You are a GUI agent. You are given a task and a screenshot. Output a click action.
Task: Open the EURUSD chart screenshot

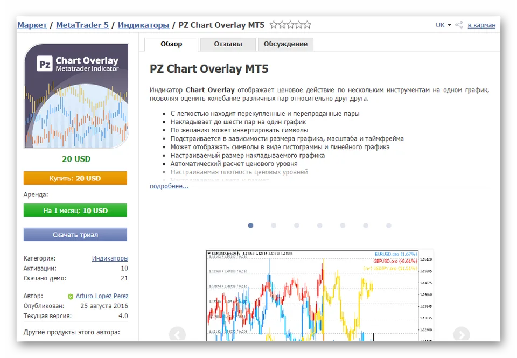point(319,296)
